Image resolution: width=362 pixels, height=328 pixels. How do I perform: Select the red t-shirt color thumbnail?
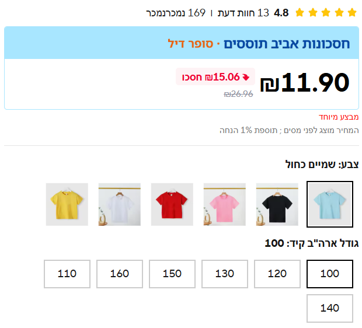tap(172, 204)
